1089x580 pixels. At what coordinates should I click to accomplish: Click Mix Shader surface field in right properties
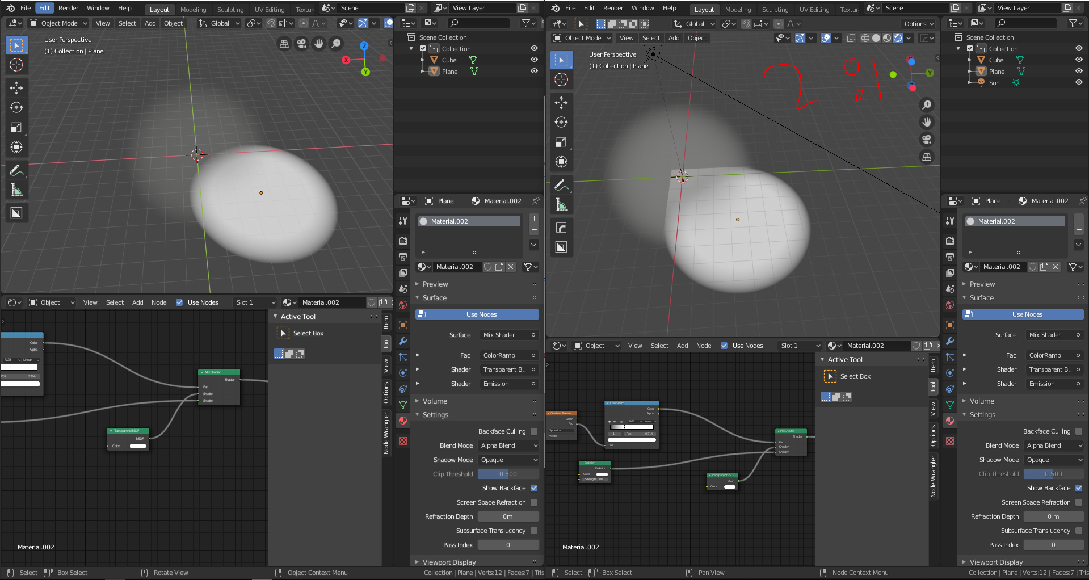point(1054,335)
